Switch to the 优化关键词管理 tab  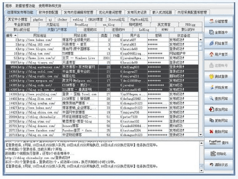[110, 12]
